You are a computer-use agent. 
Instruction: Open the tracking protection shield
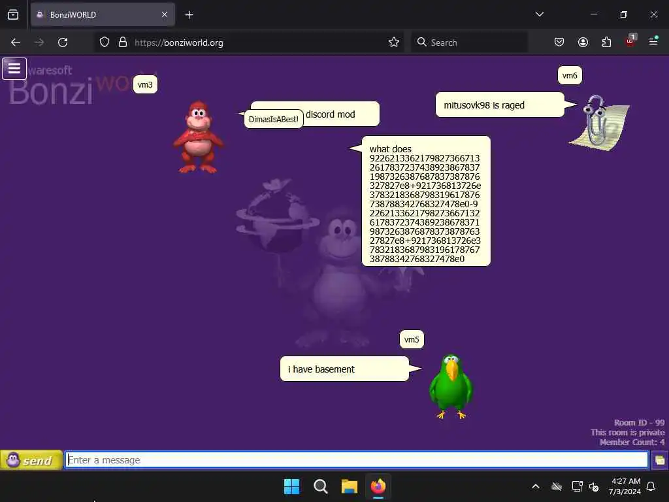tap(105, 42)
